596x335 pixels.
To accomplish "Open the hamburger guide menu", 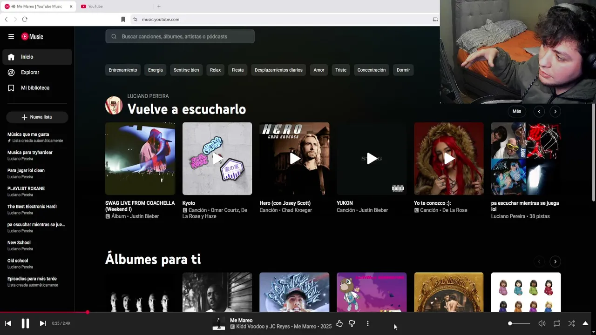I will pos(11,36).
